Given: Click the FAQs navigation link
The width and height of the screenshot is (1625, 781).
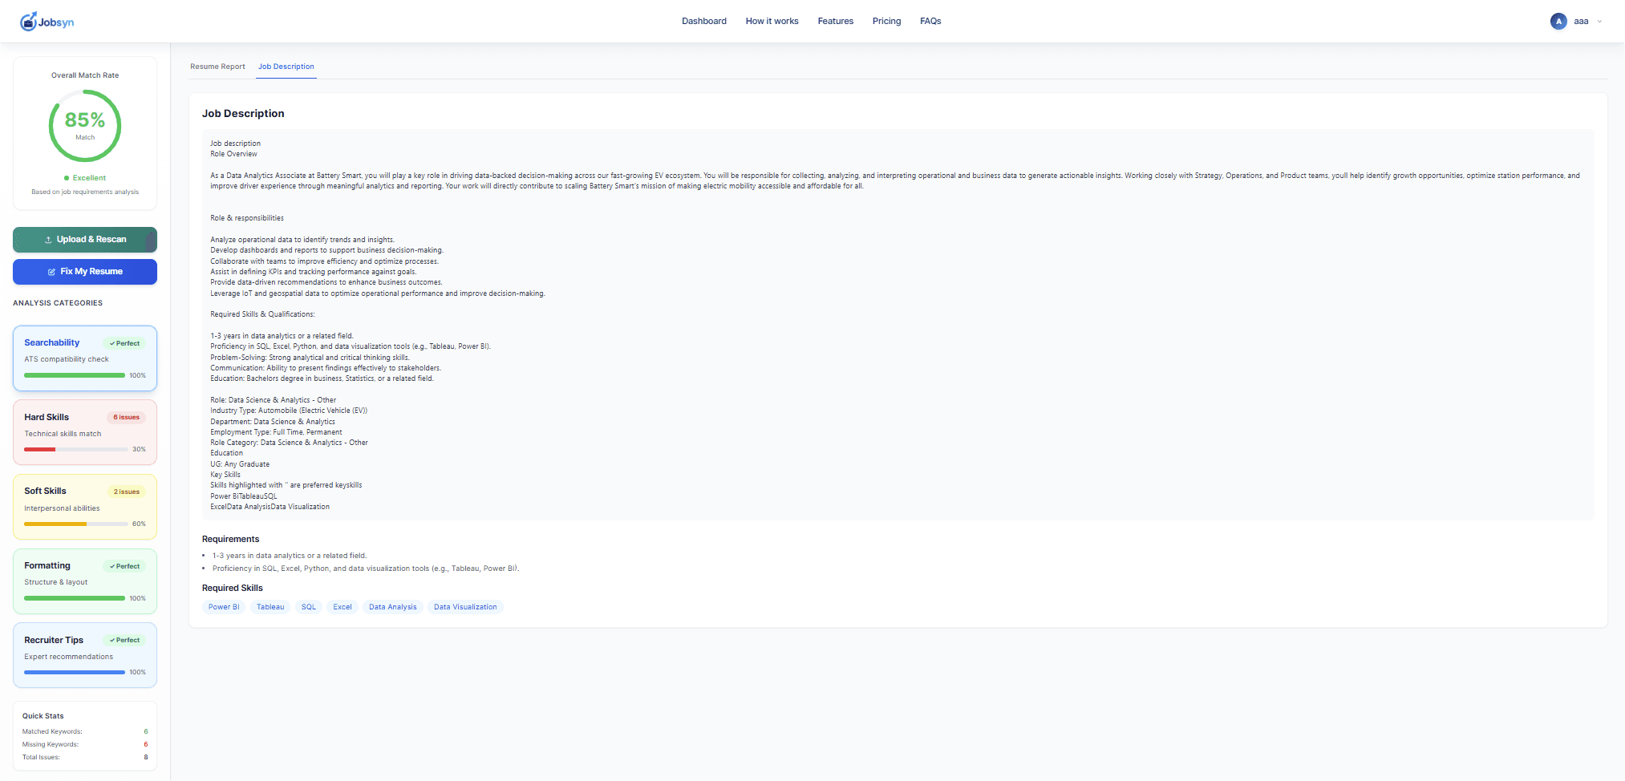Looking at the screenshot, I should click(x=930, y=22).
